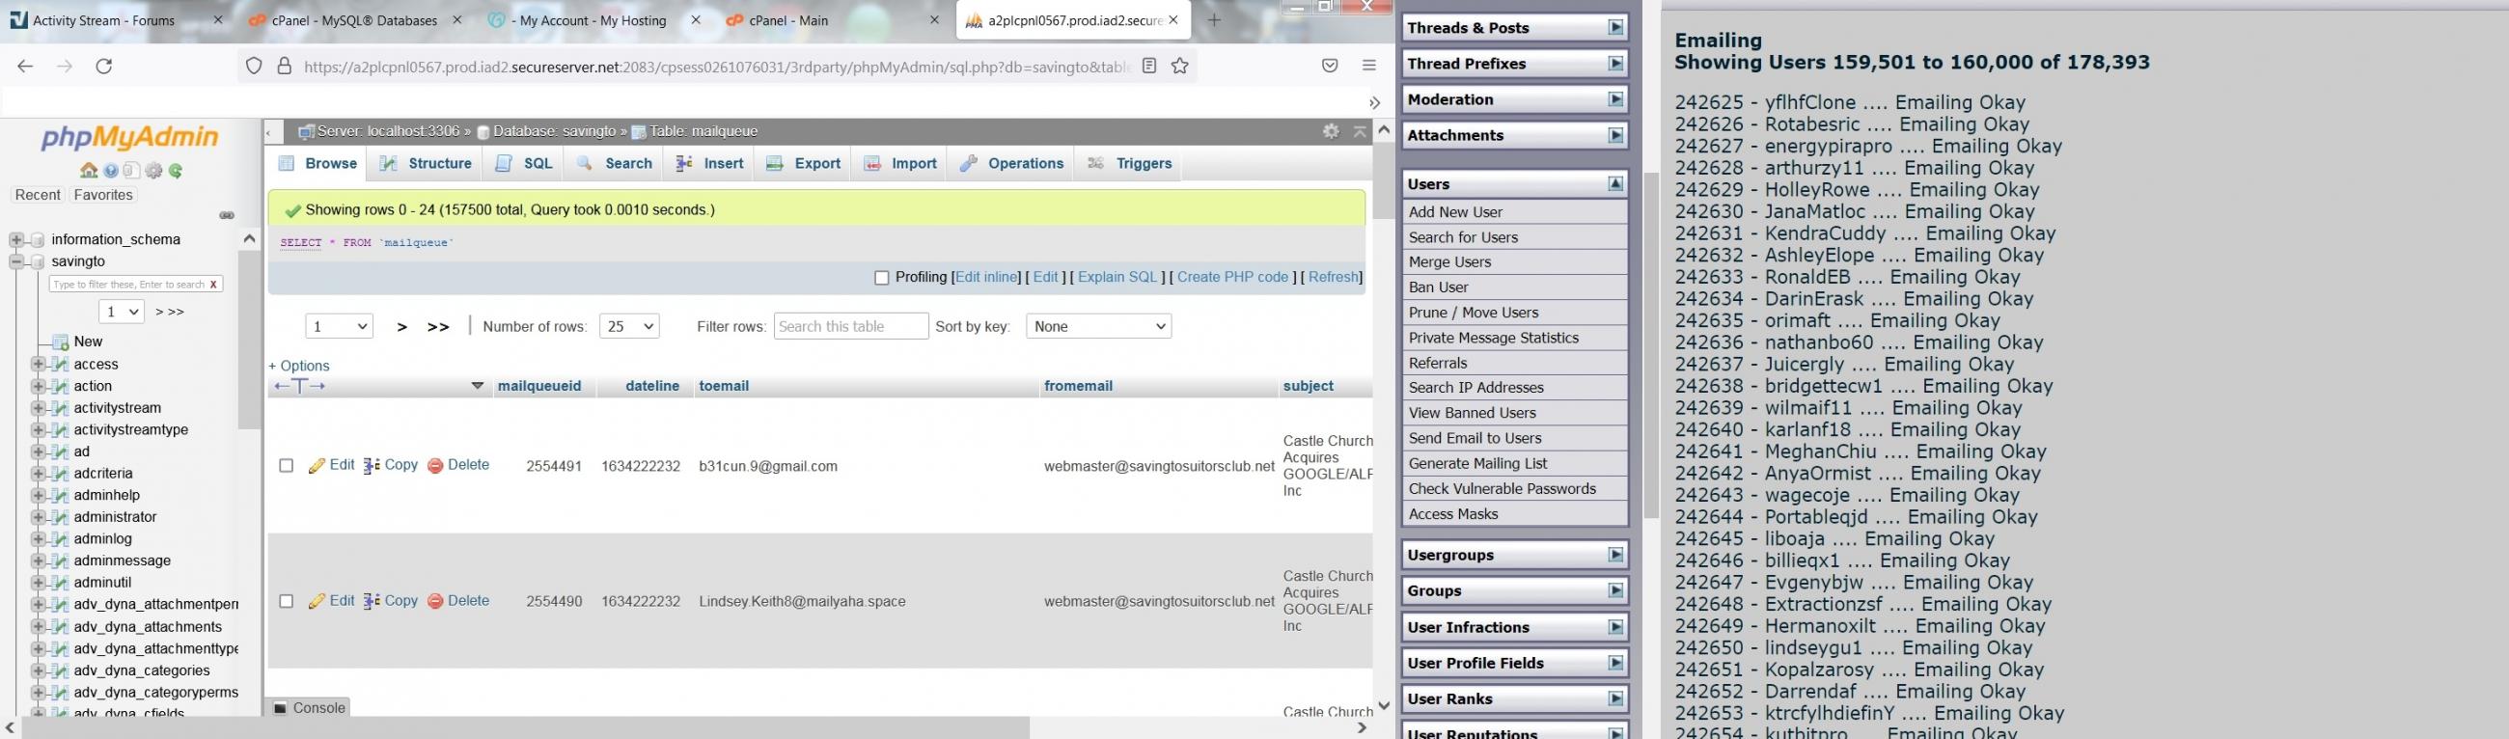This screenshot has width=2509, height=739.
Task: Expand the Usergroups admin section
Action: click(x=1615, y=555)
